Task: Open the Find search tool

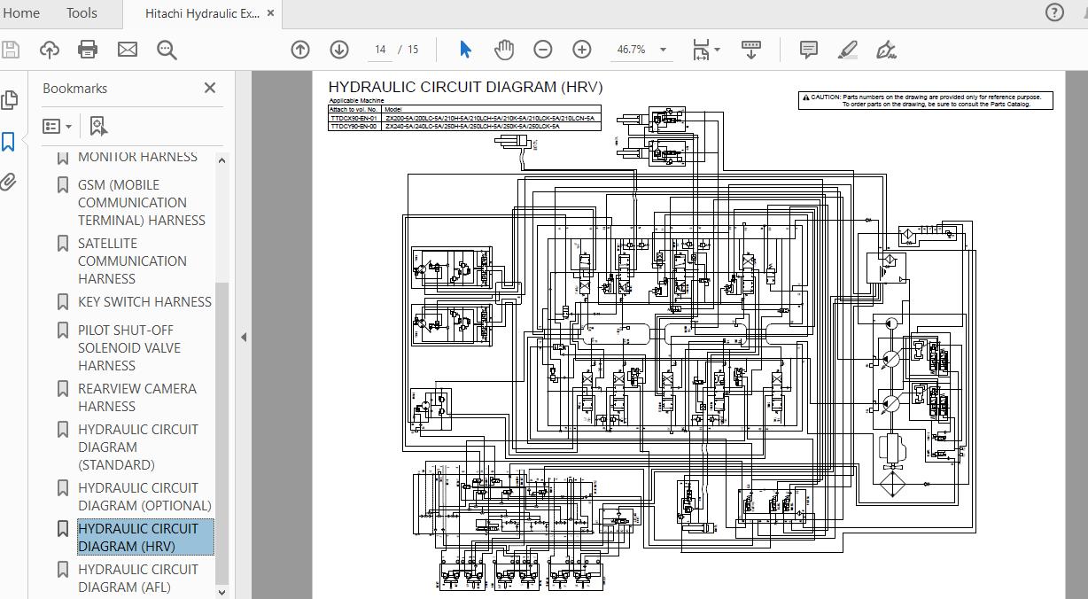Action: (167, 50)
